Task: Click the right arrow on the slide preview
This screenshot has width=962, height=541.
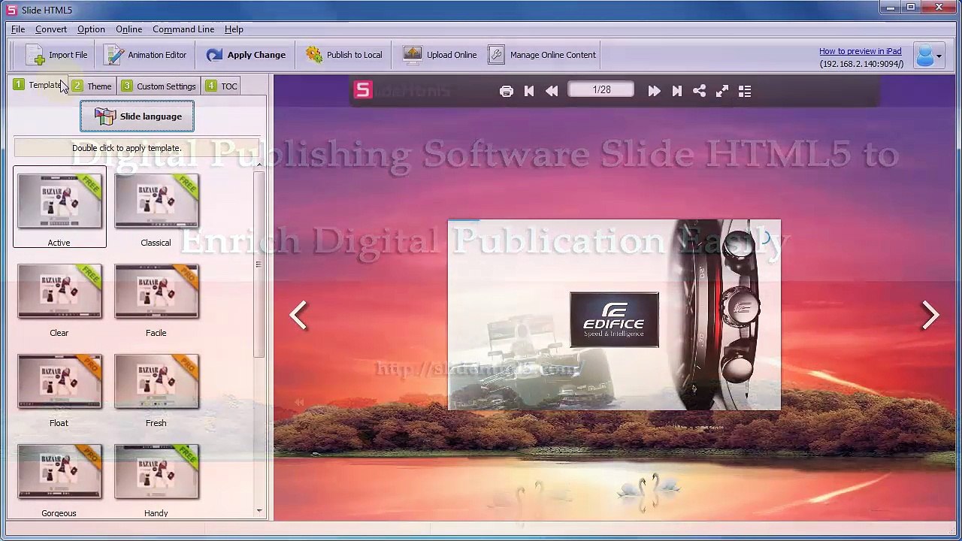Action: [930, 316]
